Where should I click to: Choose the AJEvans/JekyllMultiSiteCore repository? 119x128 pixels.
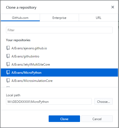pos(59,65)
